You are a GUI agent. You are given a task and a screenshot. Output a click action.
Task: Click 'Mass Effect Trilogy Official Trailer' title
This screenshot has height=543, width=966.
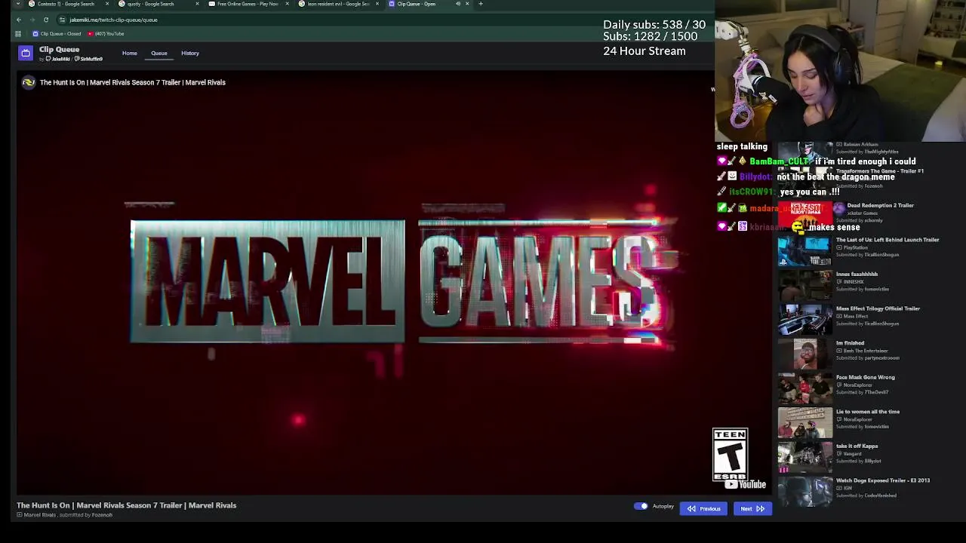878,308
